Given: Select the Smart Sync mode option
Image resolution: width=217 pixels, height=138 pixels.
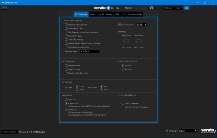Looking at the screenshot, I should click(66, 110).
